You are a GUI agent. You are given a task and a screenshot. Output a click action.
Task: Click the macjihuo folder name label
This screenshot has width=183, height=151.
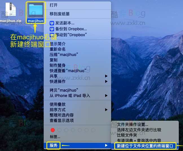point(36,21)
